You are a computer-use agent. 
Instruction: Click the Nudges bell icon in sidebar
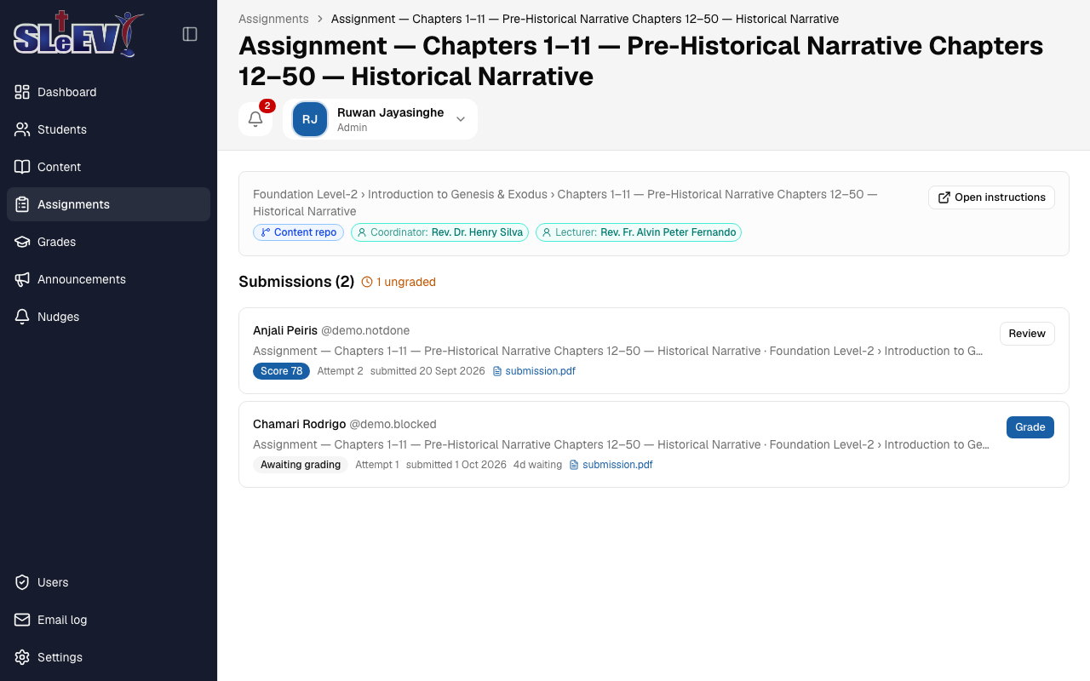(22, 317)
